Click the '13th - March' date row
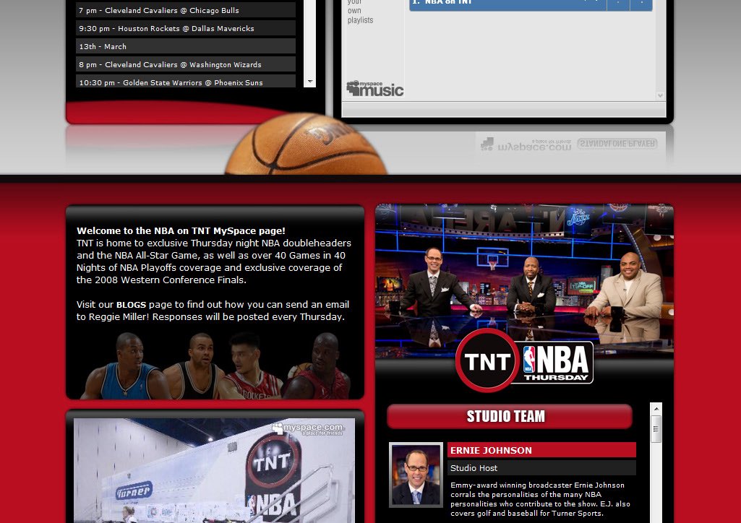Image resolution: width=741 pixels, height=523 pixels. 186,46
